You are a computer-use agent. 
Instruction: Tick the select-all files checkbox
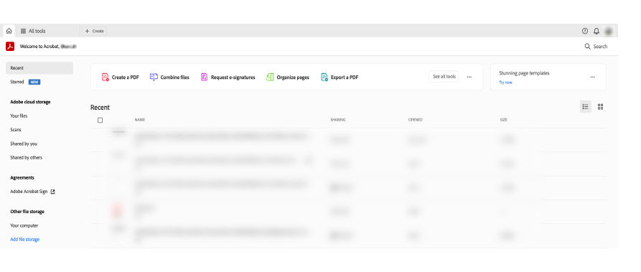[x=100, y=121]
